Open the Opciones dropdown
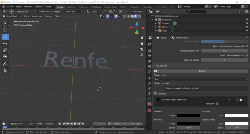The image size is (250, 134). [x=138, y=12]
